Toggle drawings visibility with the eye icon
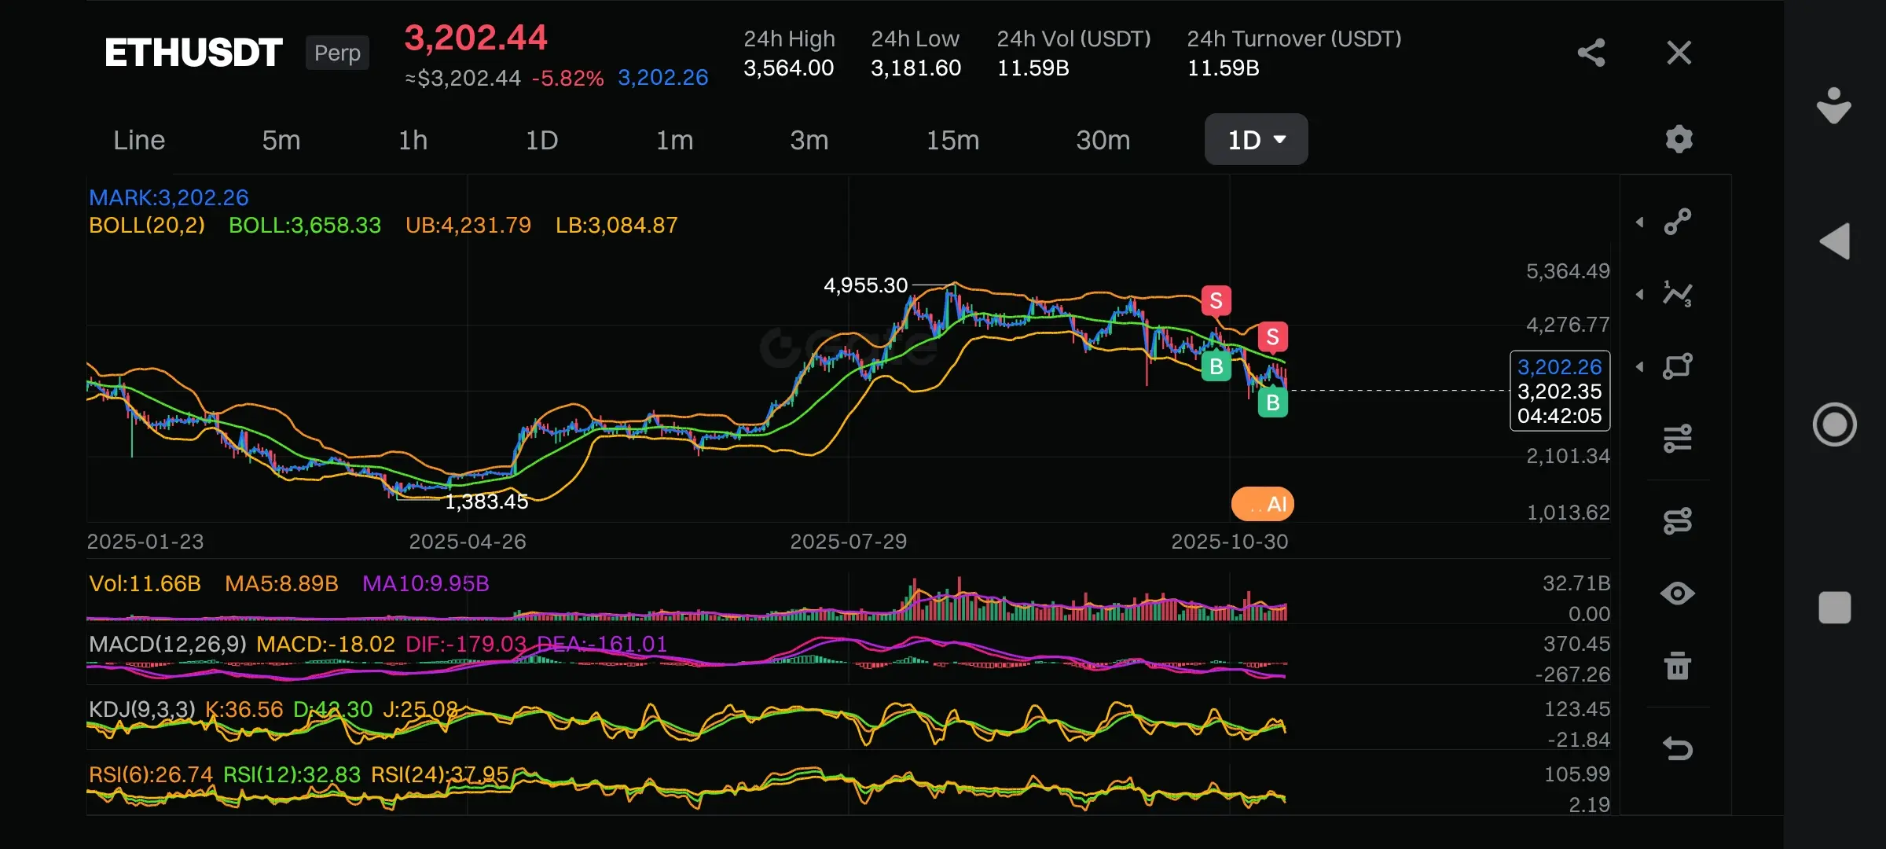Image resolution: width=1886 pixels, height=849 pixels. coord(1678,594)
